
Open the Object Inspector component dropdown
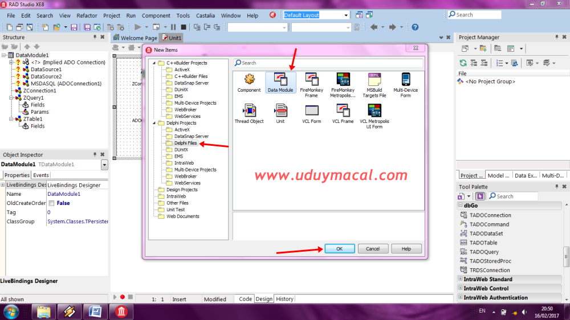(x=104, y=165)
